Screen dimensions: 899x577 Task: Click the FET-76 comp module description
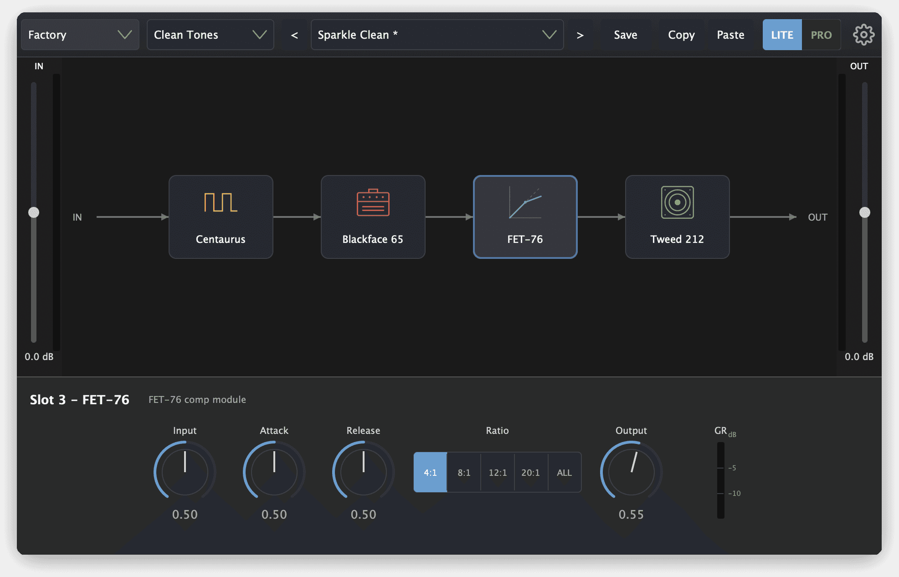[197, 400]
